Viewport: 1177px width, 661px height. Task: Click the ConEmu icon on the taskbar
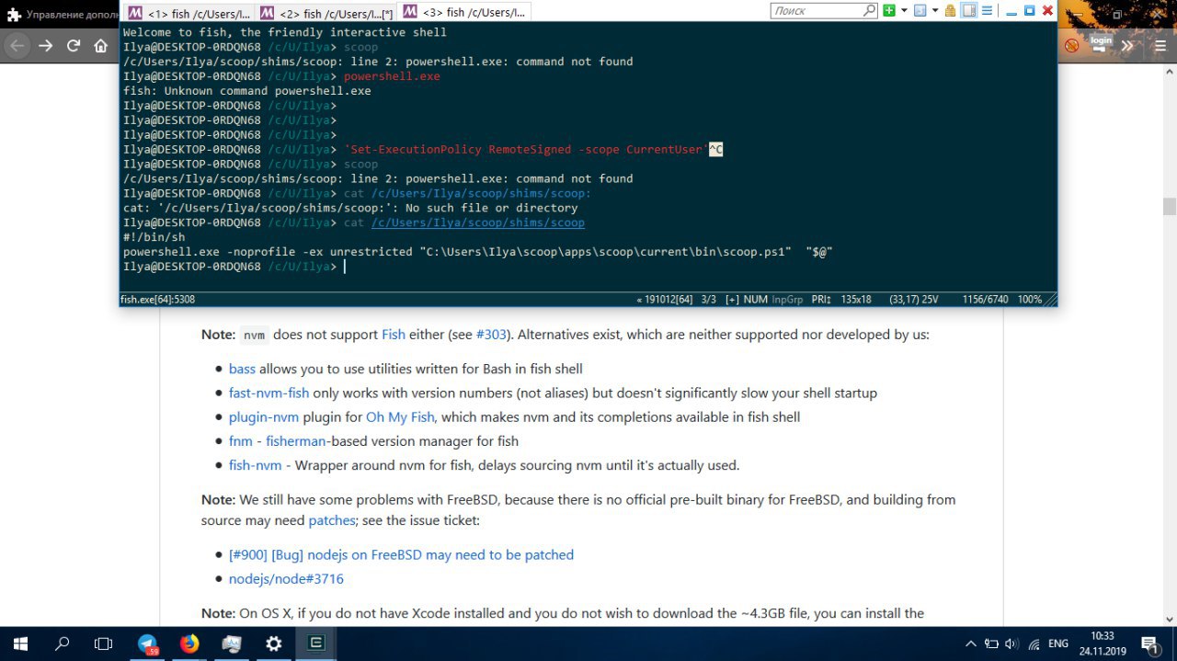click(316, 644)
